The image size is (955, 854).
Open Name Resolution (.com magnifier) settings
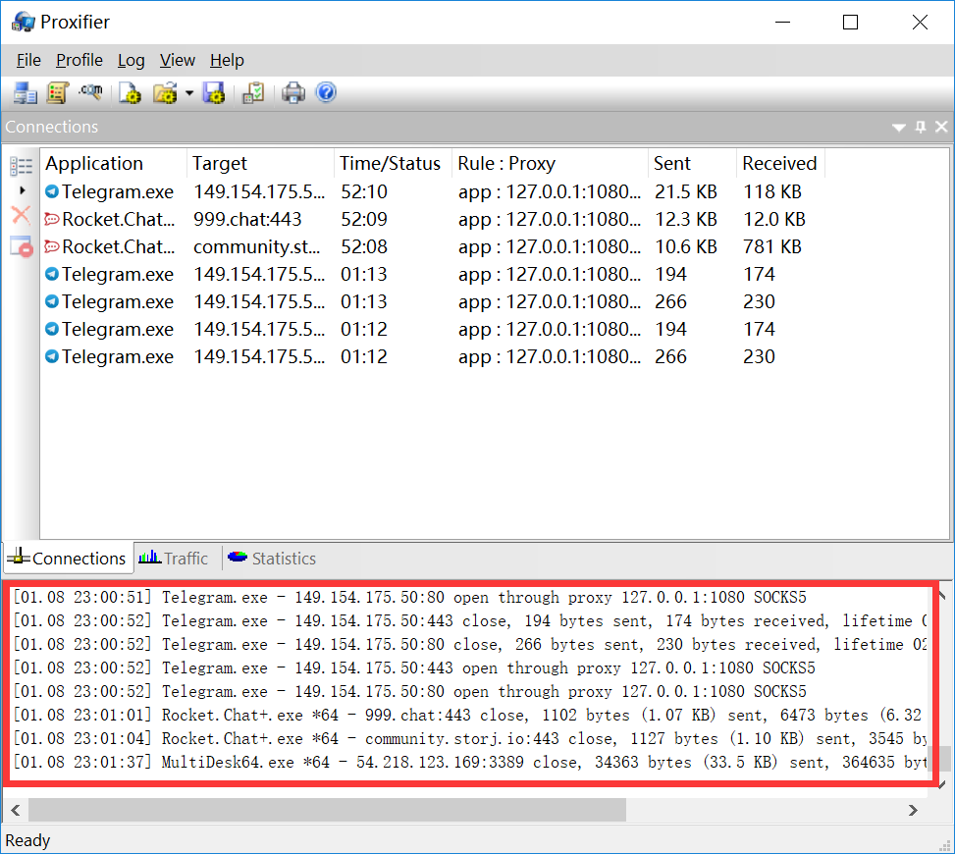click(90, 92)
